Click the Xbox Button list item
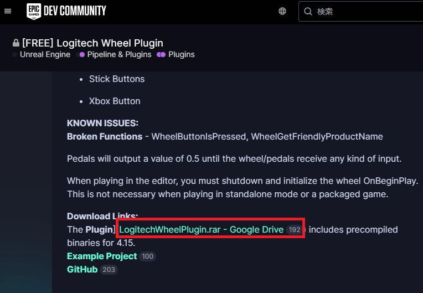Image resolution: width=423 pixels, height=293 pixels. point(115,101)
